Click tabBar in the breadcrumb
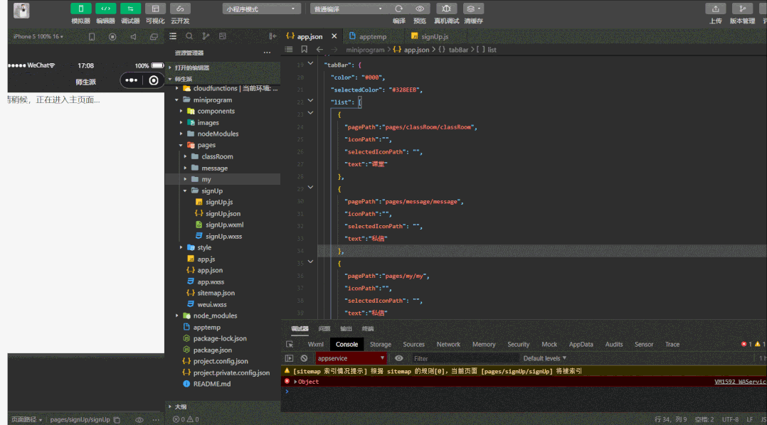The width and height of the screenshot is (767, 425). coord(458,50)
